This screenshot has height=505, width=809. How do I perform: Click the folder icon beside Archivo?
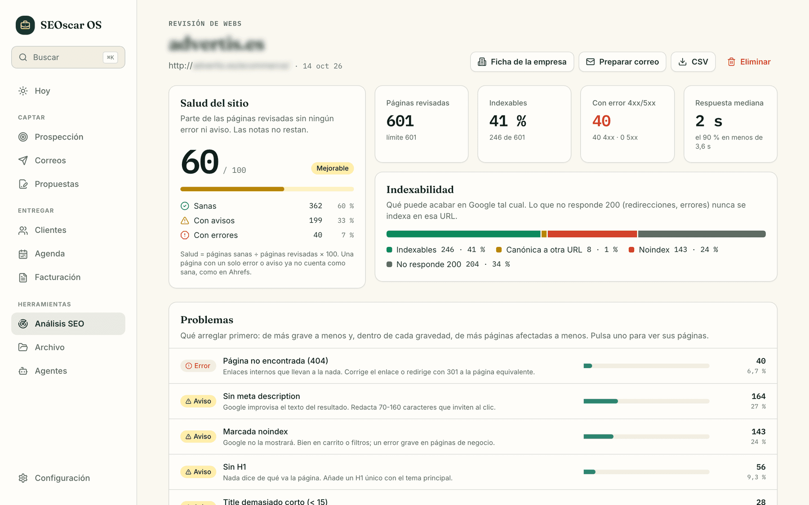[x=23, y=347]
